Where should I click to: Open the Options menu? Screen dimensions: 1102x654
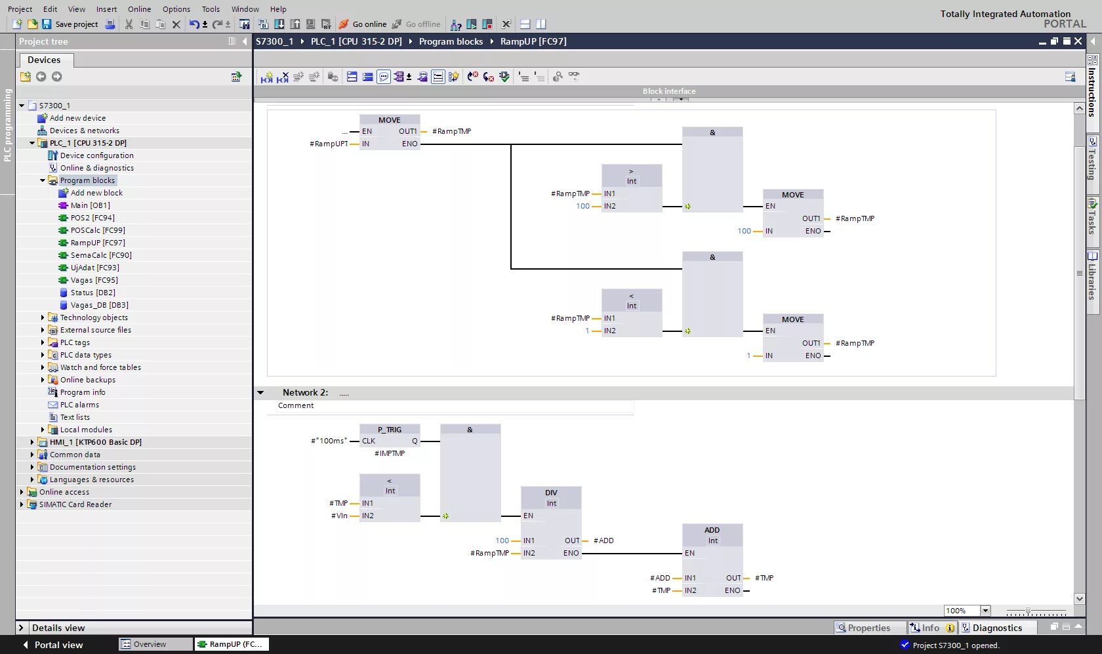click(176, 9)
